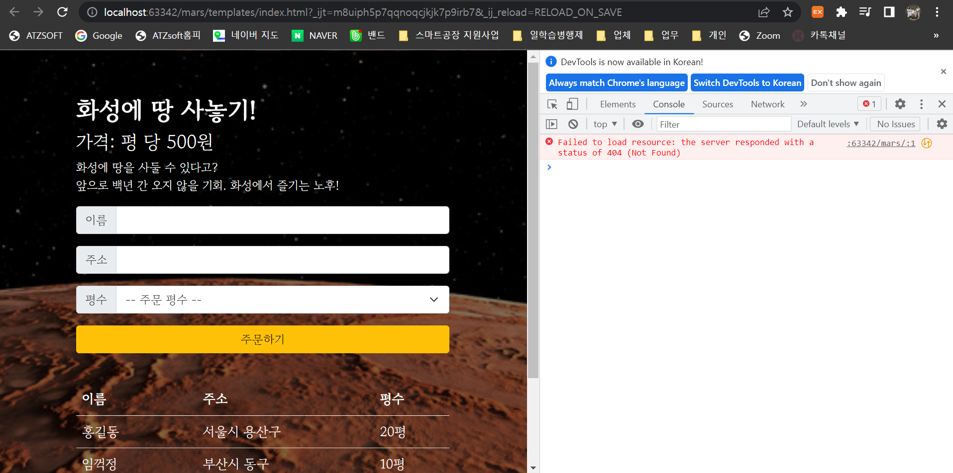The image size is (953, 473).
Task: Toggle the device toolbar icon
Action: pyautogui.click(x=572, y=104)
